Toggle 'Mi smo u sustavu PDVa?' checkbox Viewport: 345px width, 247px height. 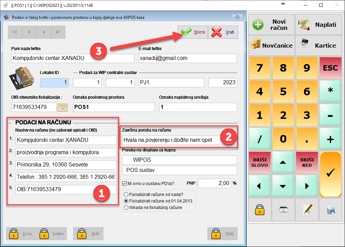(x=125, y=184)
